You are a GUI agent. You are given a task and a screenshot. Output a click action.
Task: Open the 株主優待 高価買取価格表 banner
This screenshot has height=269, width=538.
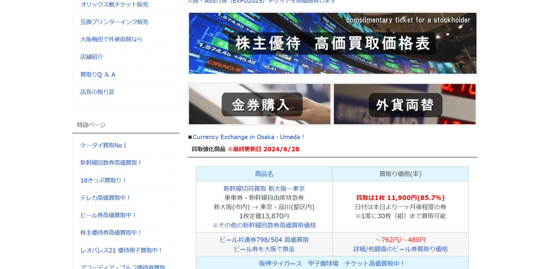(x=332, y=43)
